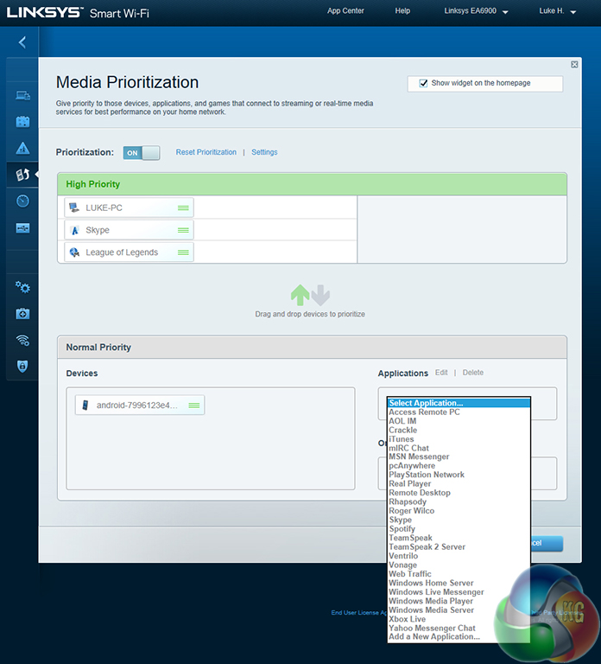Open the Luke H. account dropdown
Viewport: 601px width, 664px height.
click(558, 11)
